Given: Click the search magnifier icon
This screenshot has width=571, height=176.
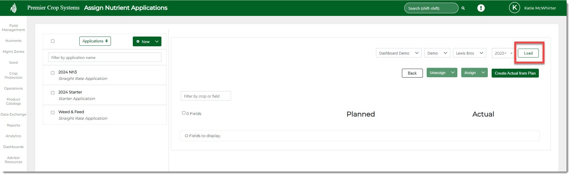Looking at the screenshot, I should click(x=463, y=8).
